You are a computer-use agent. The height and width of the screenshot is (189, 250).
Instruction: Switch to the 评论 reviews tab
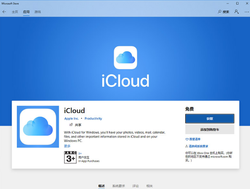[x=135, y=186]
